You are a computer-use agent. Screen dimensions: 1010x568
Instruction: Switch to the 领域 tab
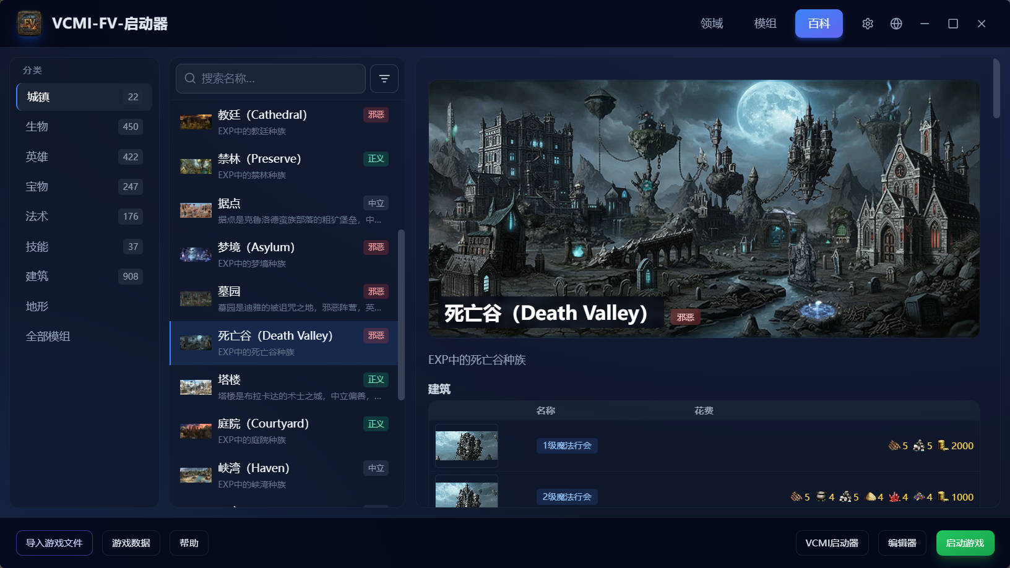pos(712,24)
